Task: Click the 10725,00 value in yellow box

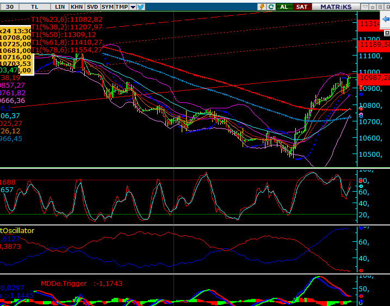Action: (x=15, y=44)
